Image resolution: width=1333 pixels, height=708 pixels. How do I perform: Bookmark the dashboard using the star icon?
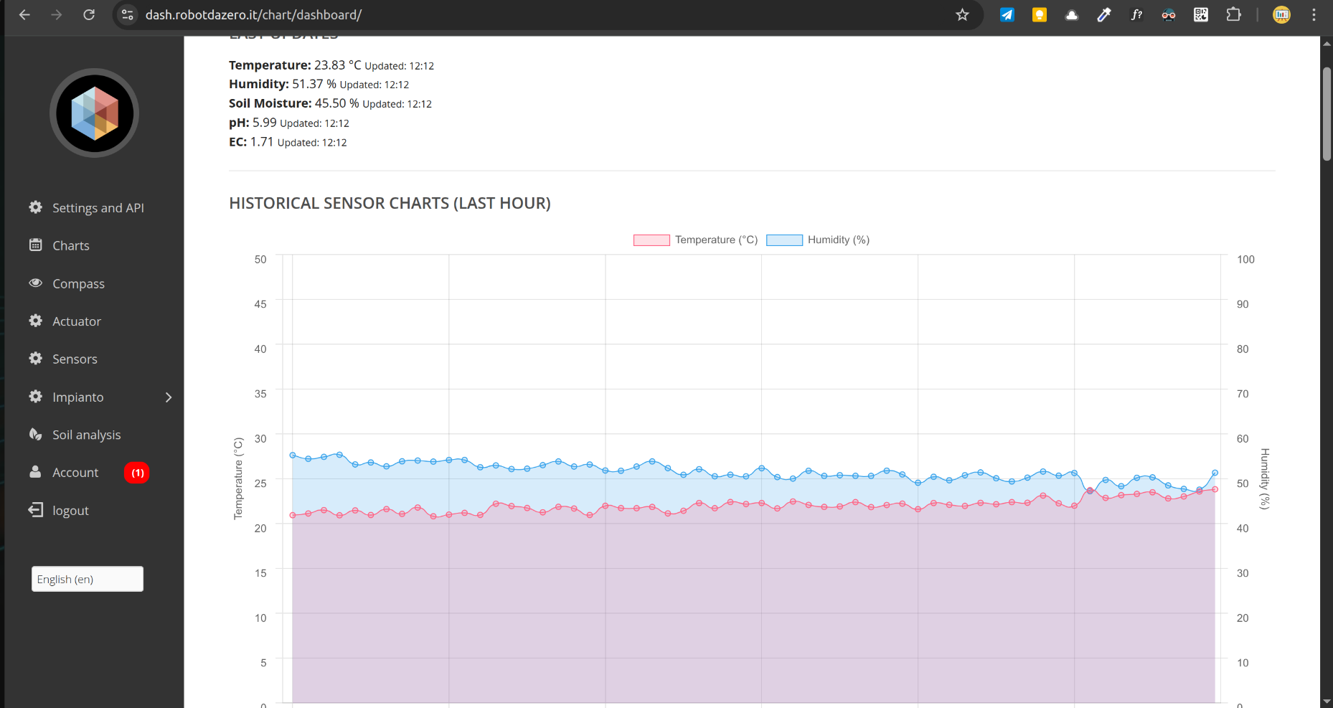tap(963, 14)
